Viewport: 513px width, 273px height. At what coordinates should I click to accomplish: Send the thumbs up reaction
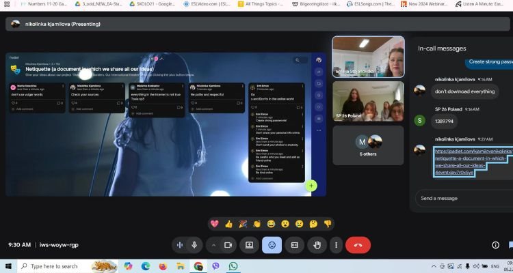228,223
